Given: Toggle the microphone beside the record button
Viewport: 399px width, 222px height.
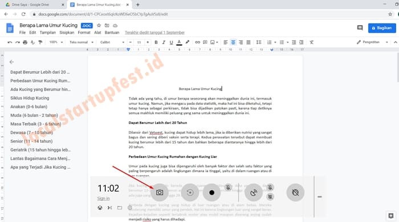Looking at the screenshot, I should coord(228,187).
